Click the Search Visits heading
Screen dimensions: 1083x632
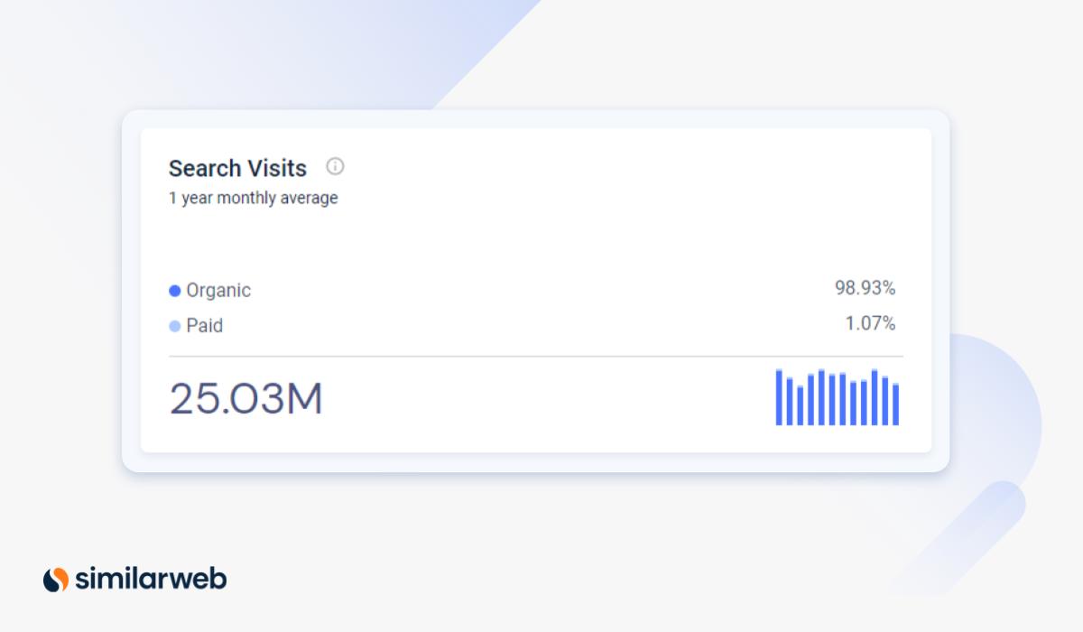[x=237, y=168]
